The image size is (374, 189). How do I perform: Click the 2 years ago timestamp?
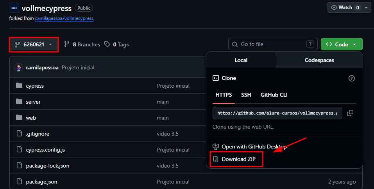pos(342,182)
